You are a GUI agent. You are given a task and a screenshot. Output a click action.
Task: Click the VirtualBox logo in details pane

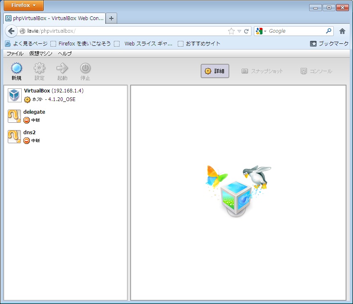pos(238,191)
